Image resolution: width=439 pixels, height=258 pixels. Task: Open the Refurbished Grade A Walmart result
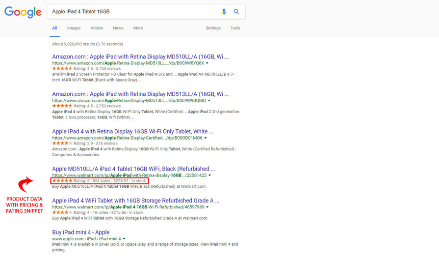(135, 201)
